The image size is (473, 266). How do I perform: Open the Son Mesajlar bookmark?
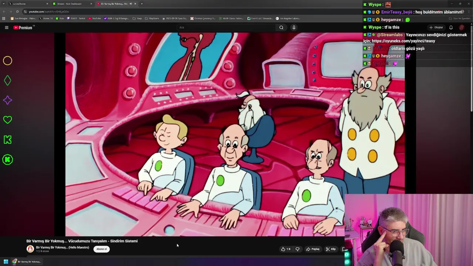point(23,18)
